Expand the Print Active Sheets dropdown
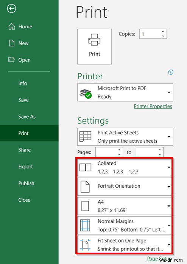The width and height of the screenshot is (187, 264). tap(125, 137)
